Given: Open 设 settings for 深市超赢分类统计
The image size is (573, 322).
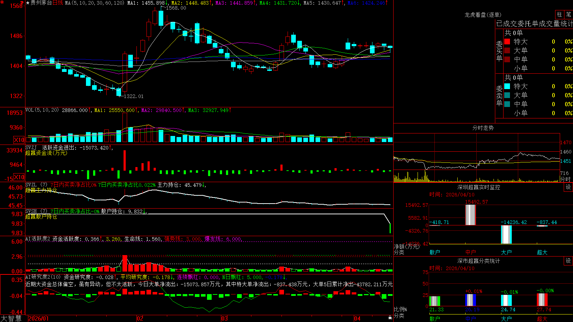Looking at the screenshot, I should [568, 261].
